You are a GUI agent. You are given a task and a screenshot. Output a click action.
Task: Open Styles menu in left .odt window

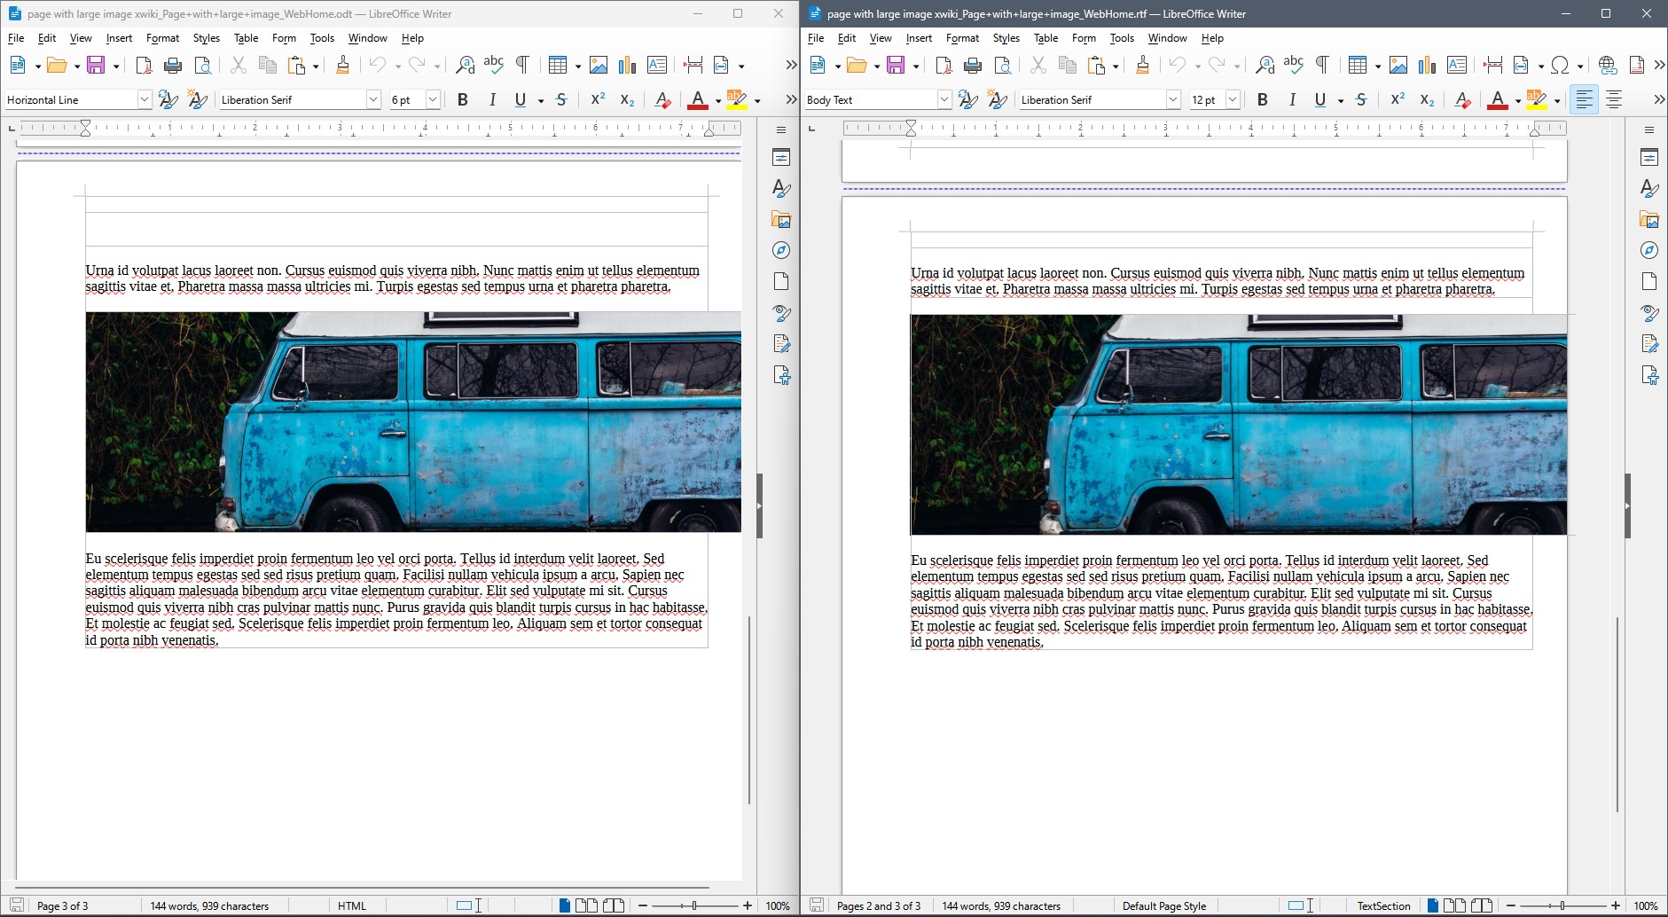207,38
